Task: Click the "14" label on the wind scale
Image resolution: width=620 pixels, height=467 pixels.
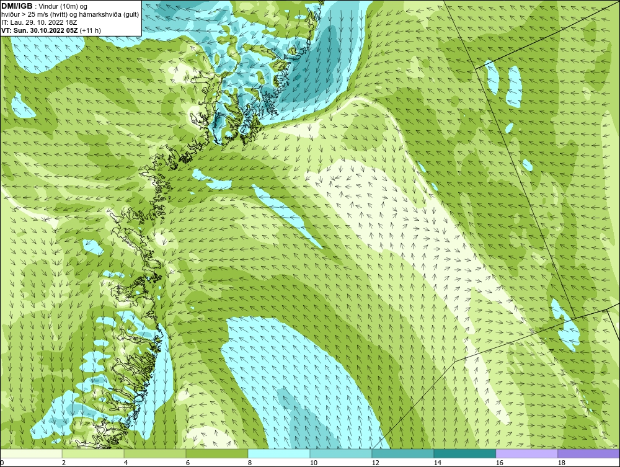Action: point(438,463)
